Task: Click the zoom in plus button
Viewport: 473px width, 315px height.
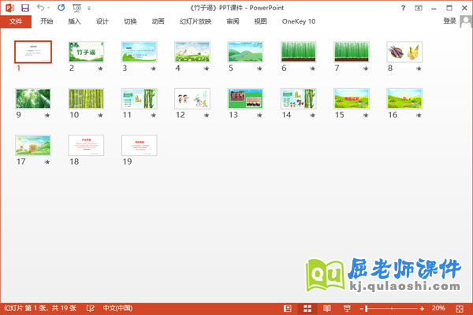Action: pyautogui.click(x=422, y=309)
